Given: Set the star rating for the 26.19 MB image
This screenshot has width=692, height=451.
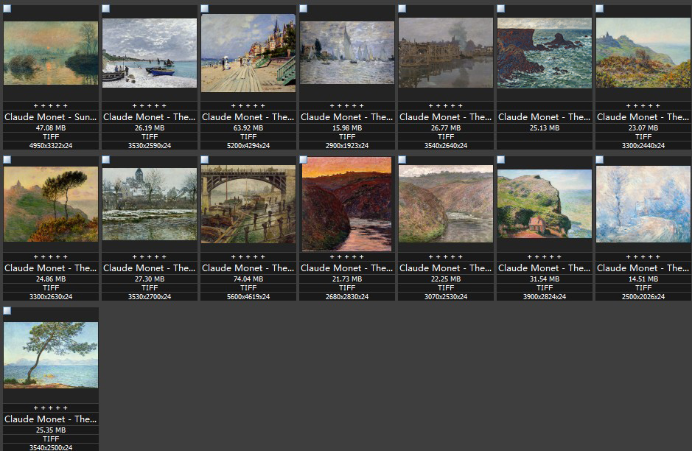Looking at the screenshot, I should (150, 106).
